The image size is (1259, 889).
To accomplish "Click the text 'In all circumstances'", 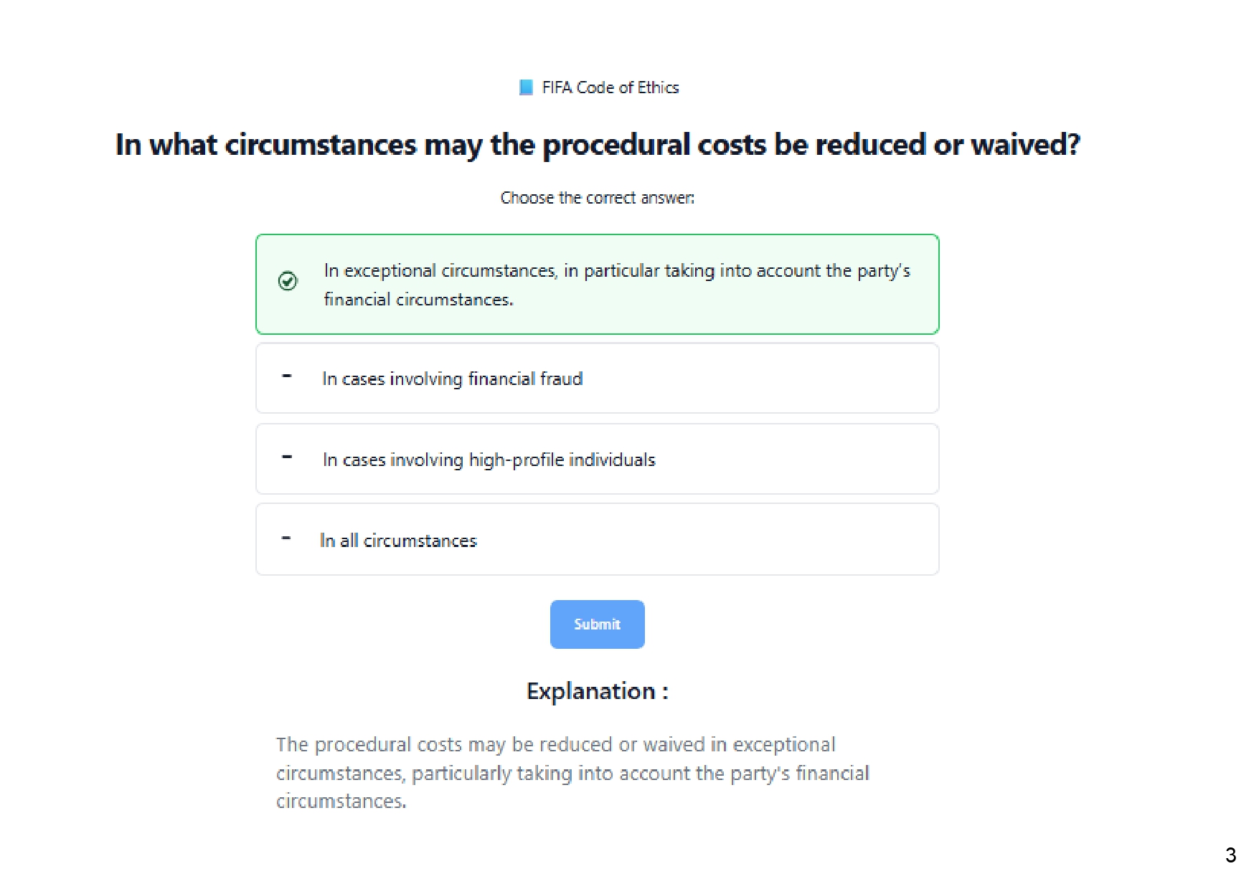I will click(x=398, y=541).
